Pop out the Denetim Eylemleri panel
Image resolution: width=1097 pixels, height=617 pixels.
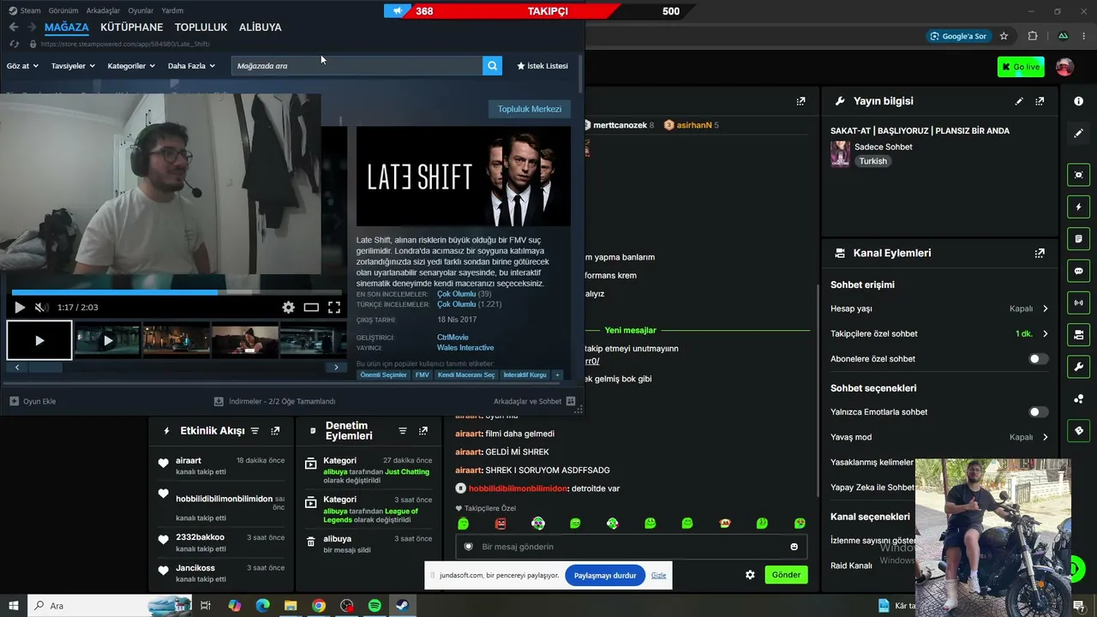(x=423, y=431)
